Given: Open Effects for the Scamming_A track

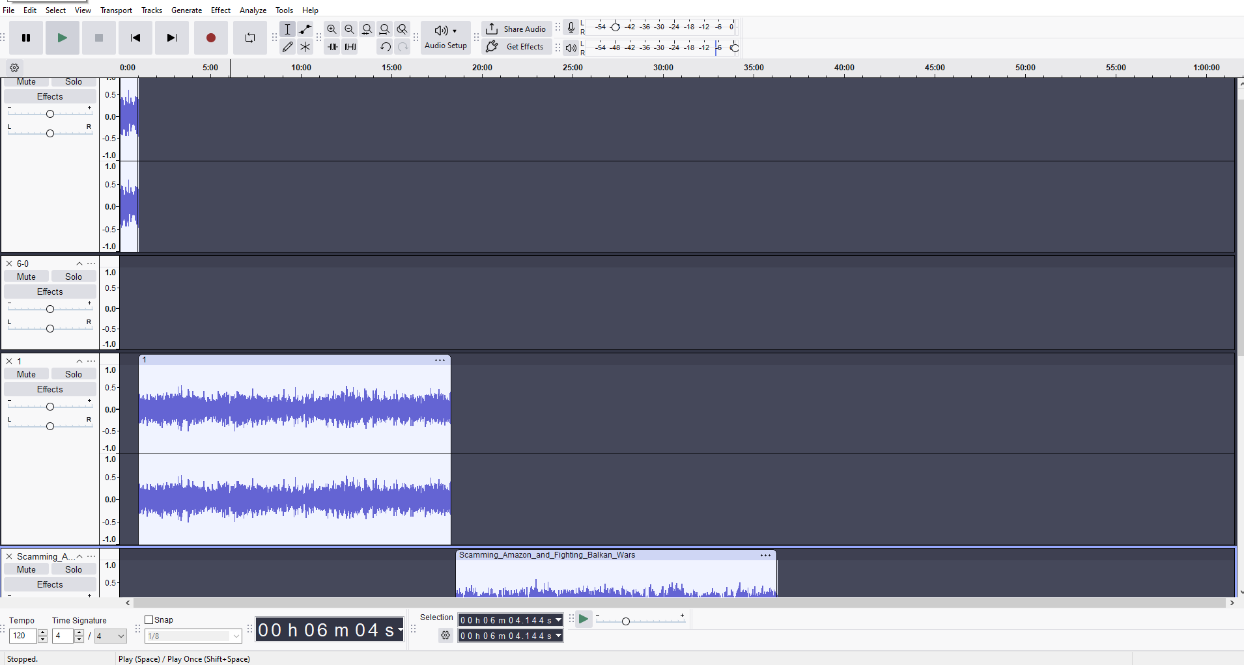Looking at the screenshot, I should pyautogui.click(x=50, y=584).
